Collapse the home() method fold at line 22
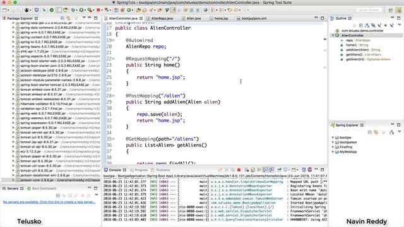Image resolution: width=404 pixels, height=227 pixels. 113,59
